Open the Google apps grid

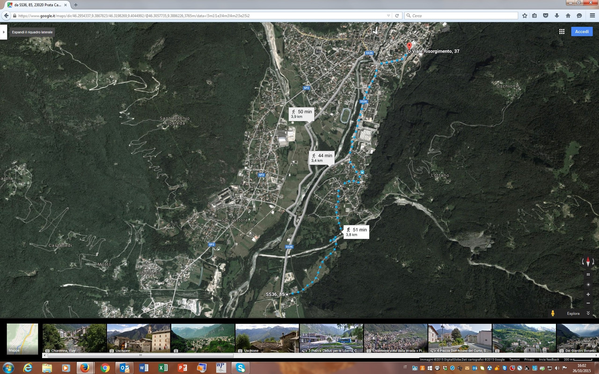point(562,31)
